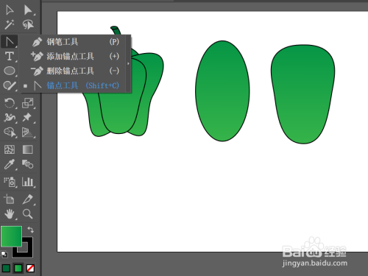
Task: Select the Ellipse tool
Action: coord(10,71)
